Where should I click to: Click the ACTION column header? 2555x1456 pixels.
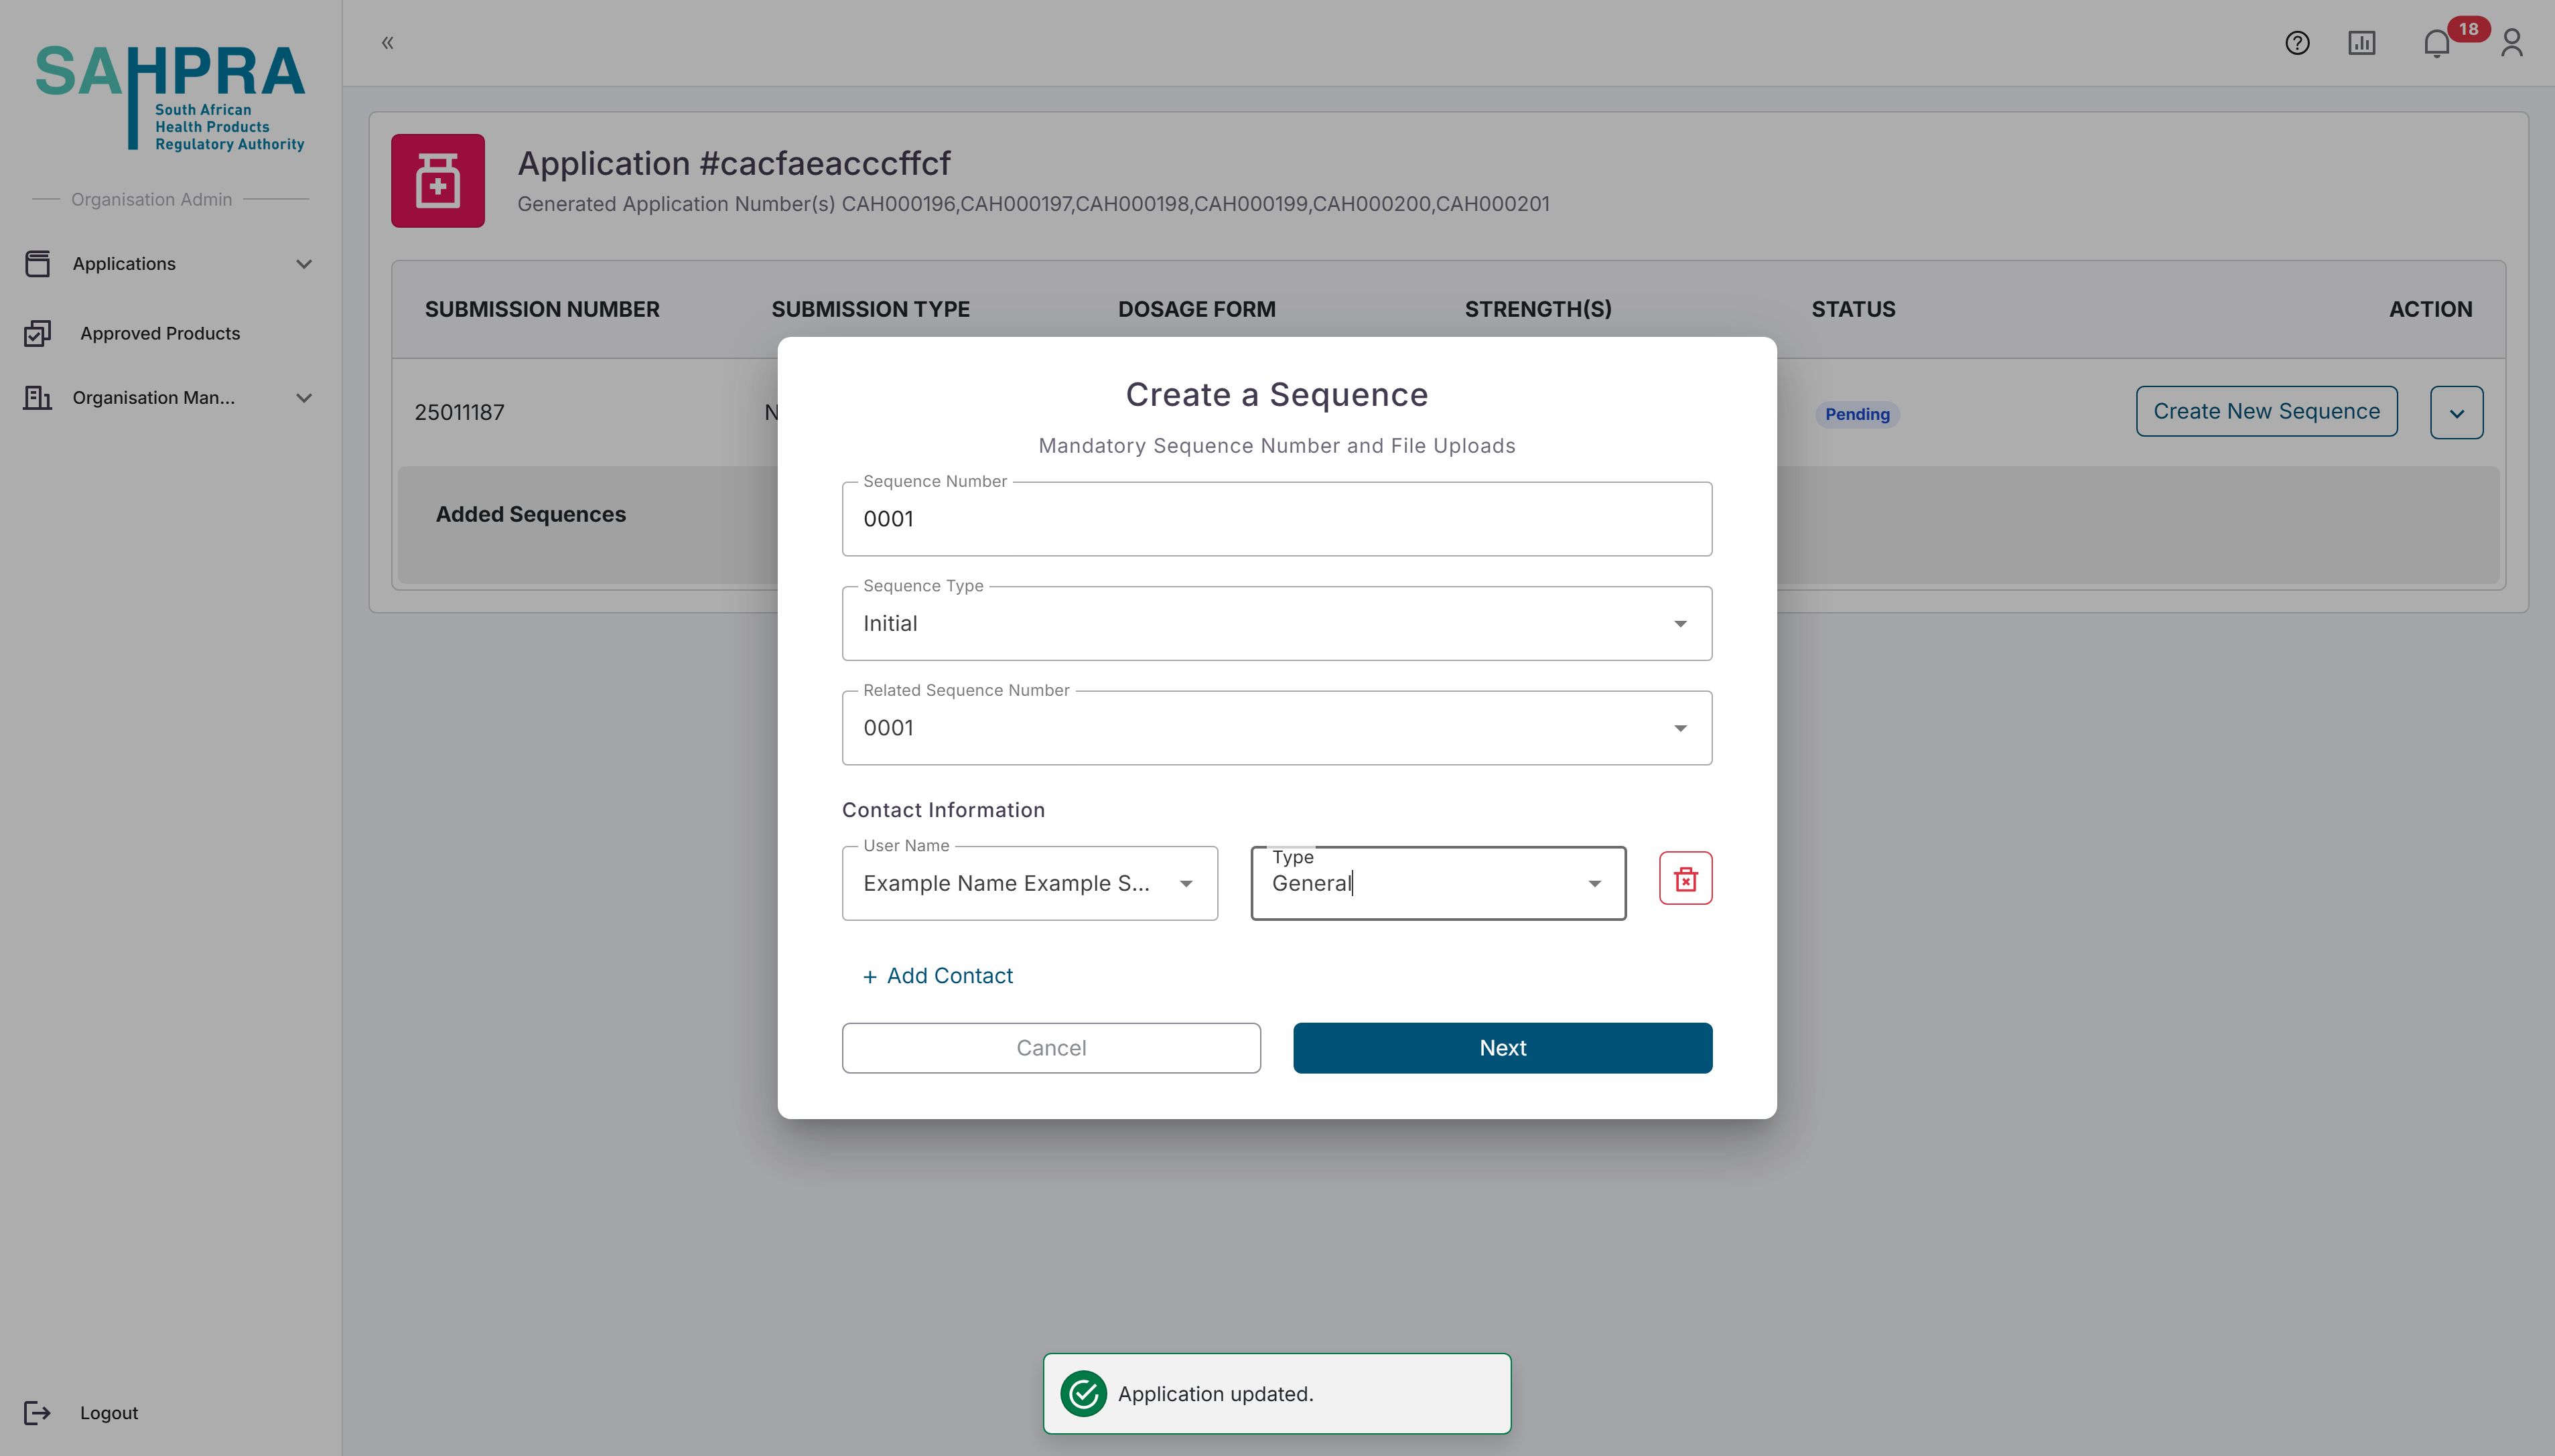pyautogui.click(x=2430, y=309)
